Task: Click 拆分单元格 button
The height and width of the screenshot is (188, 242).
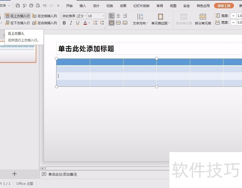Action: pos(203,19)
